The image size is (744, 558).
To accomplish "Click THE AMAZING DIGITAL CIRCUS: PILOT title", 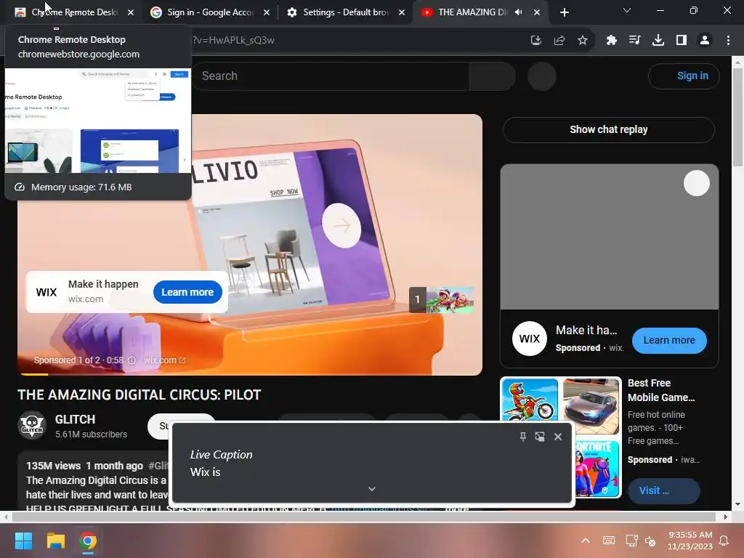I will (139, 395).
